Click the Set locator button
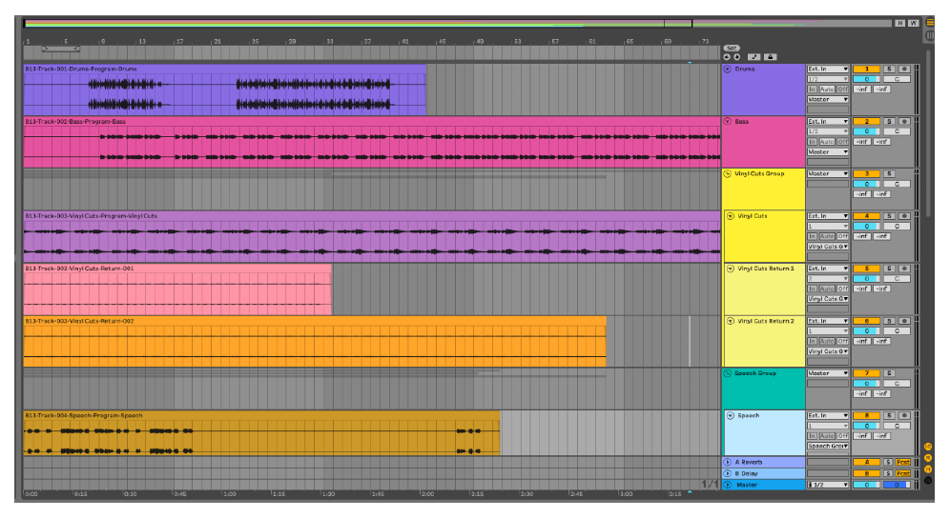This screenshot has width=950, height=518. [732, 48]
